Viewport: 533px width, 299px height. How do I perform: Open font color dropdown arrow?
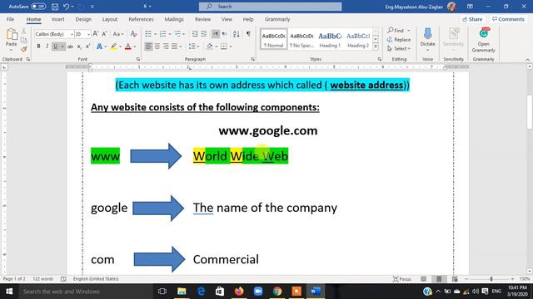click(x=135, y=47)
